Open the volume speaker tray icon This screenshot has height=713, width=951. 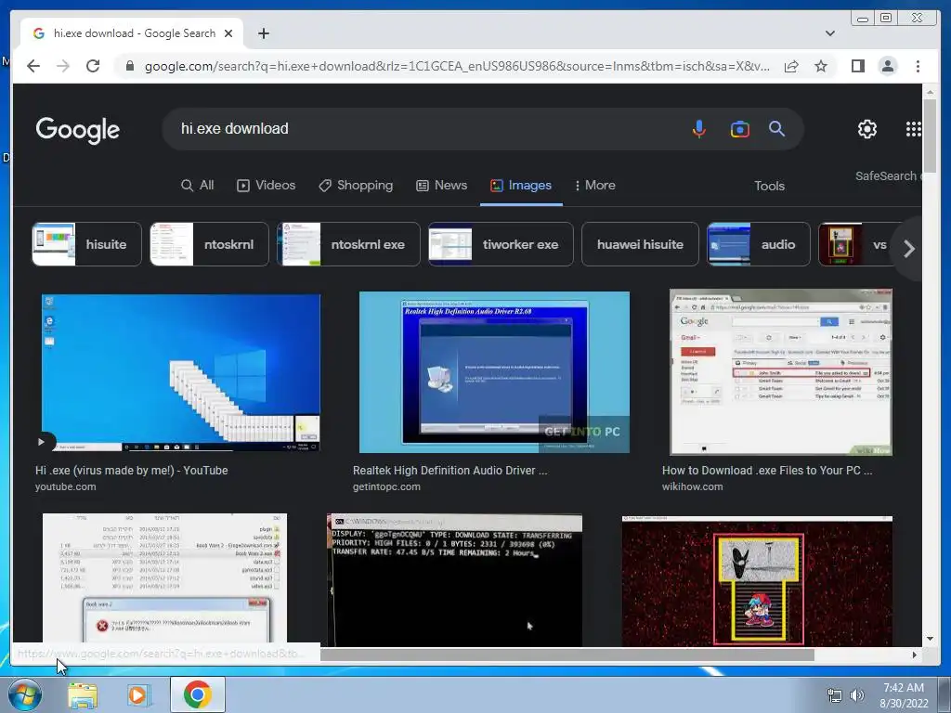coord(857,695)
